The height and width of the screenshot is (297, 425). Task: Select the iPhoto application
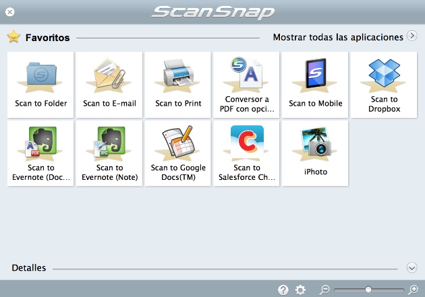315,153
